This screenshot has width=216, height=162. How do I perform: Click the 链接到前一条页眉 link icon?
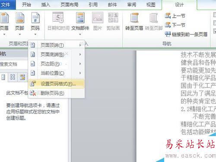coord(168,34)
